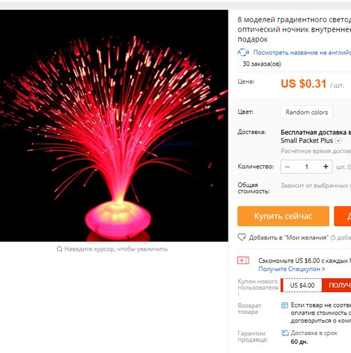
Task: Click the orange add-to-cart button at right edge
Action: point(343,216)
